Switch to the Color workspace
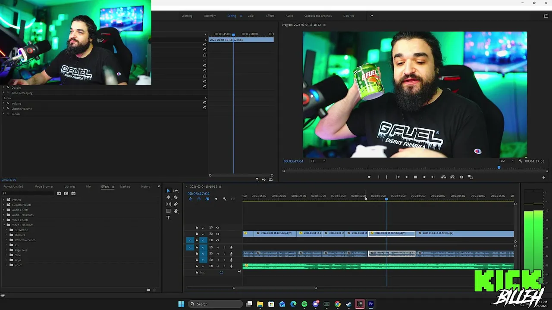The image size is (552, 310). (x=251, y=15)
